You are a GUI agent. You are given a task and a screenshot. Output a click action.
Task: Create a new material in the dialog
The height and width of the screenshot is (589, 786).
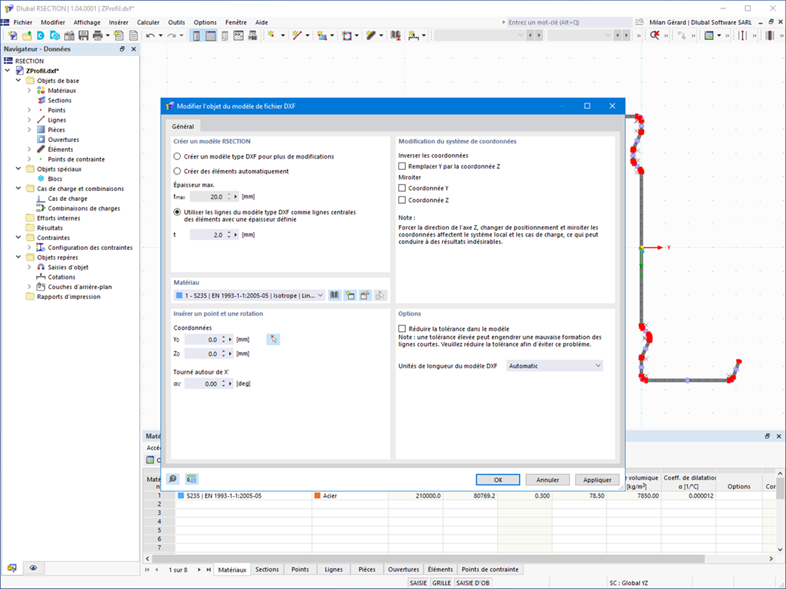coord(350,295)
